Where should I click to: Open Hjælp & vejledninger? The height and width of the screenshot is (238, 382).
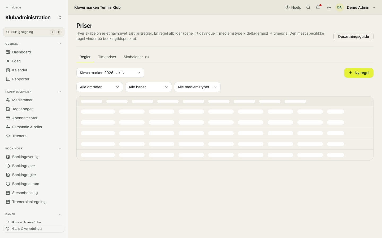pos(34,229)
